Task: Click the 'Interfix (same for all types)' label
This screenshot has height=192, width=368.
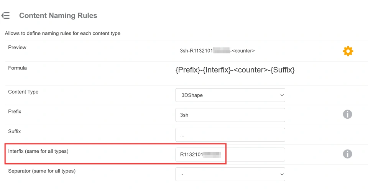Action: [38, 151]
